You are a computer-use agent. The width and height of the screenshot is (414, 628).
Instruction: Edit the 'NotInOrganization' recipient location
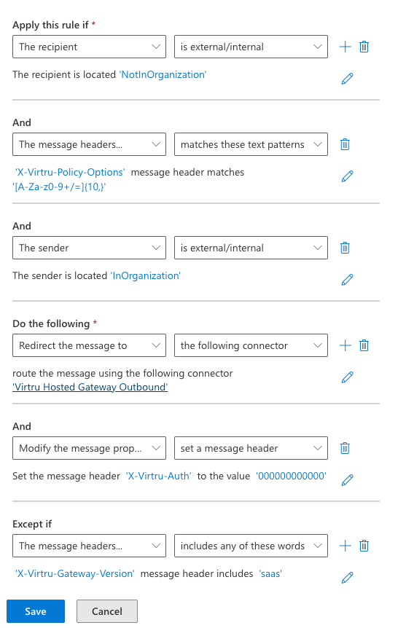pos(347,79)
